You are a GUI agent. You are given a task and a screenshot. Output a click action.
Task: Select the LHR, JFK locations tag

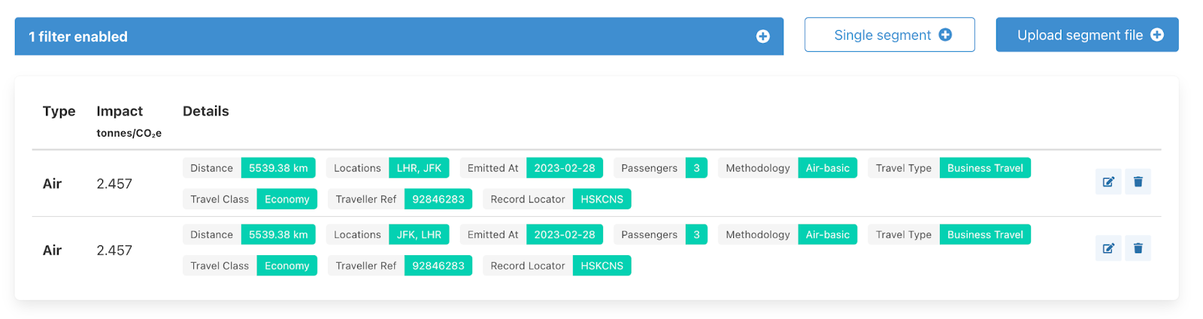[419, 168]
